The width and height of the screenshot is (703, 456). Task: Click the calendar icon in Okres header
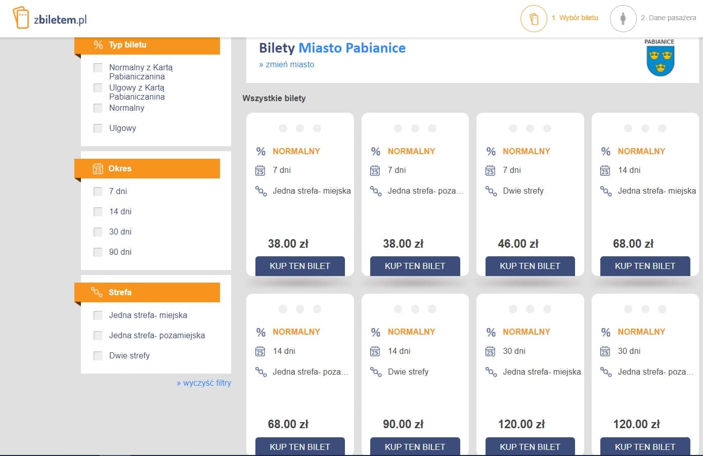point(98,169)
